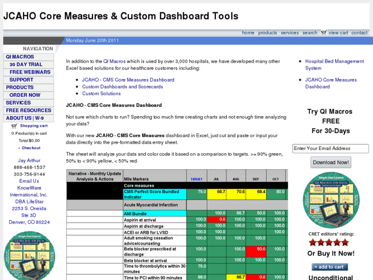Open JCAHO - CMS Core Measures Dashboard link
This screenshot has width=373, height=280.
point(128,80)
